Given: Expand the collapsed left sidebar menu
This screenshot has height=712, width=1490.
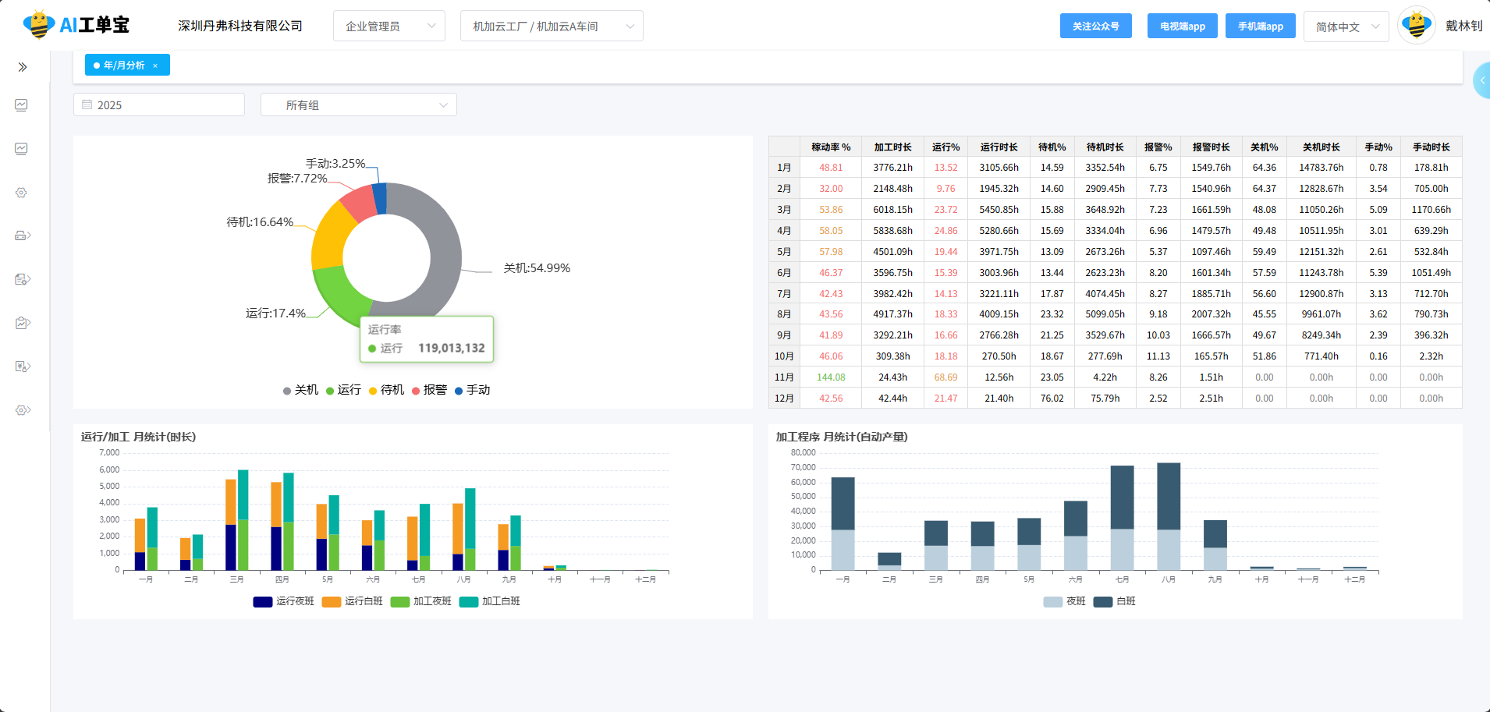Looking at the screenshot, I should click(23, 67).
